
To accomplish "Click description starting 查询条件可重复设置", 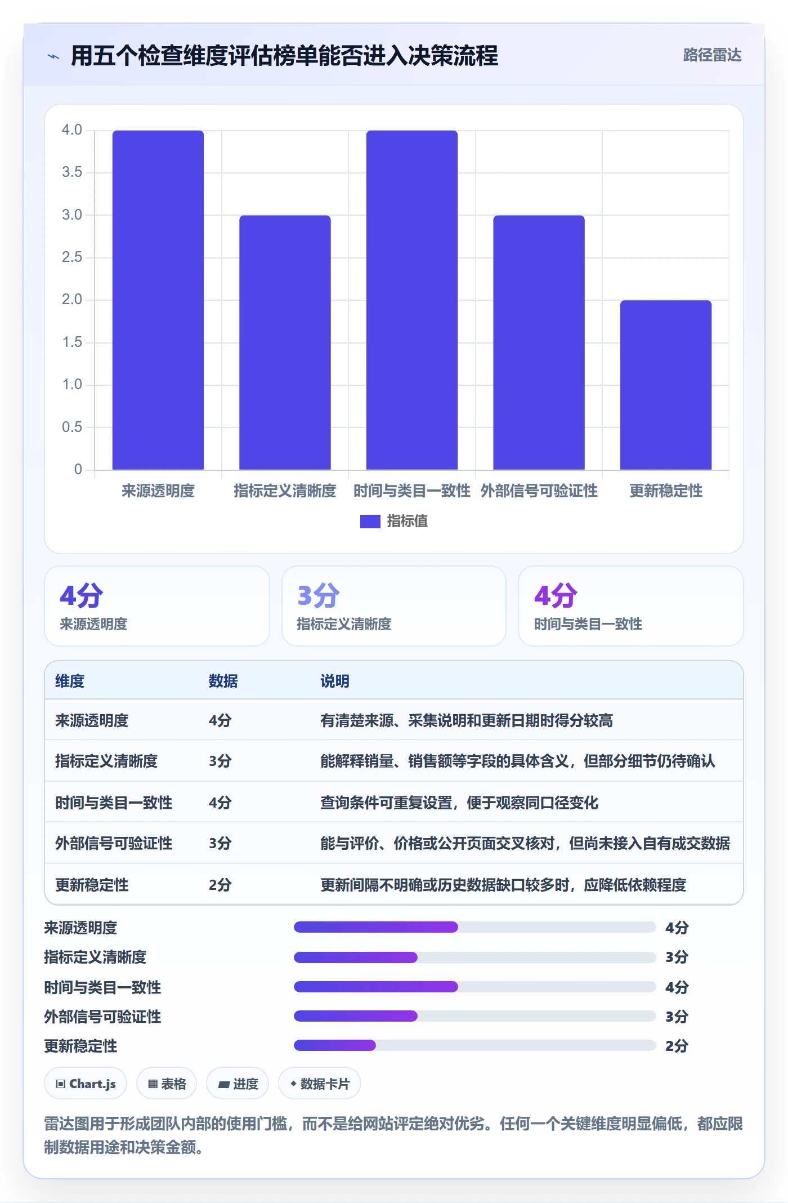I will (x=459, y=803).
